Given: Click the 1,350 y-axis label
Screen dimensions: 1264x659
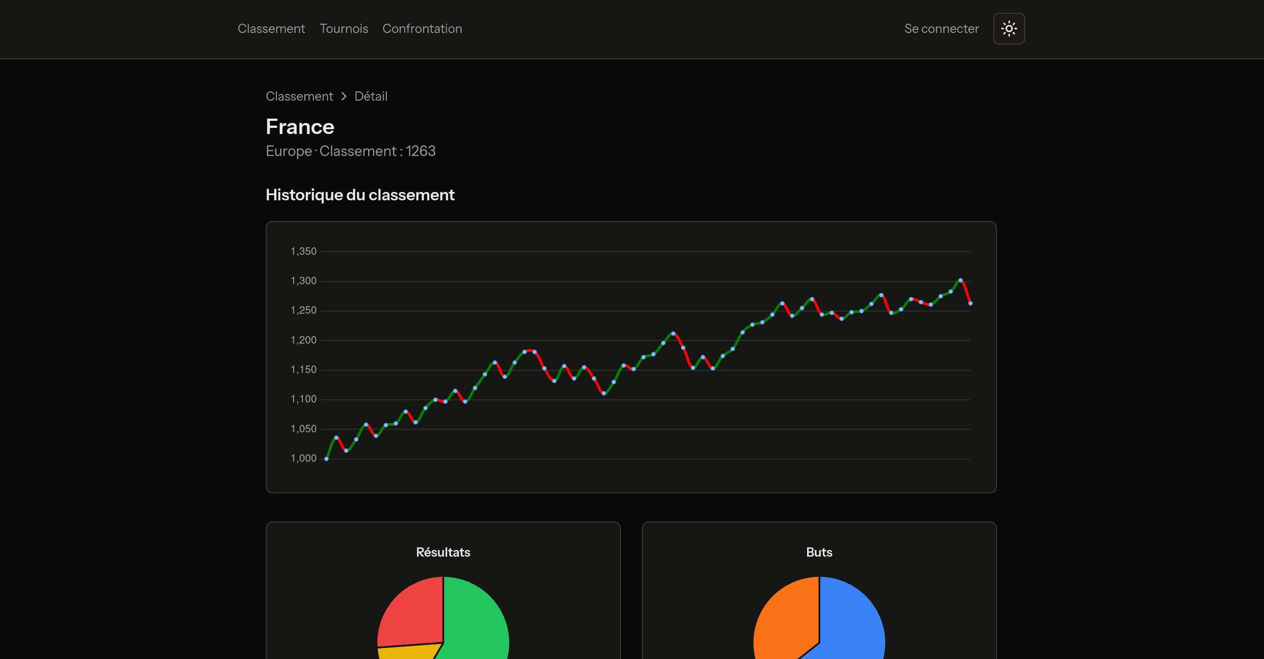Looking at the screenshot, I should (303, 251).
